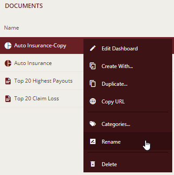
Task: Open Top 20 Highest Payouts report
Action: pyautogui.click(x=43, y=81)
